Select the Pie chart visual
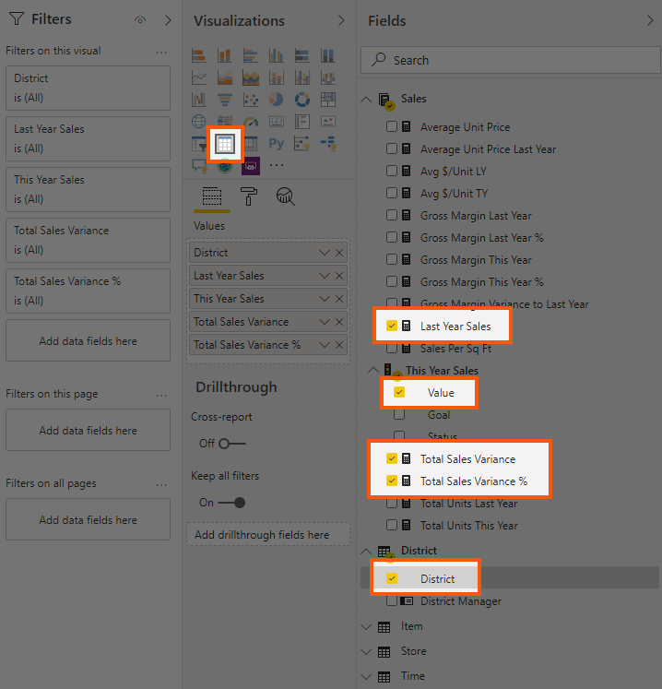Screen dimensions: 662x689 click(x=277, y=100)
